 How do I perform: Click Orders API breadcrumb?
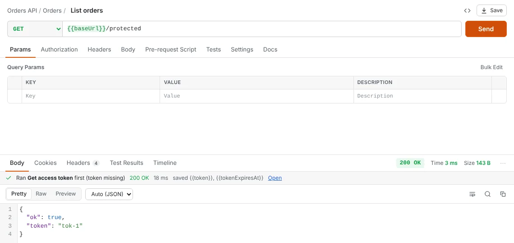[22, 10]
